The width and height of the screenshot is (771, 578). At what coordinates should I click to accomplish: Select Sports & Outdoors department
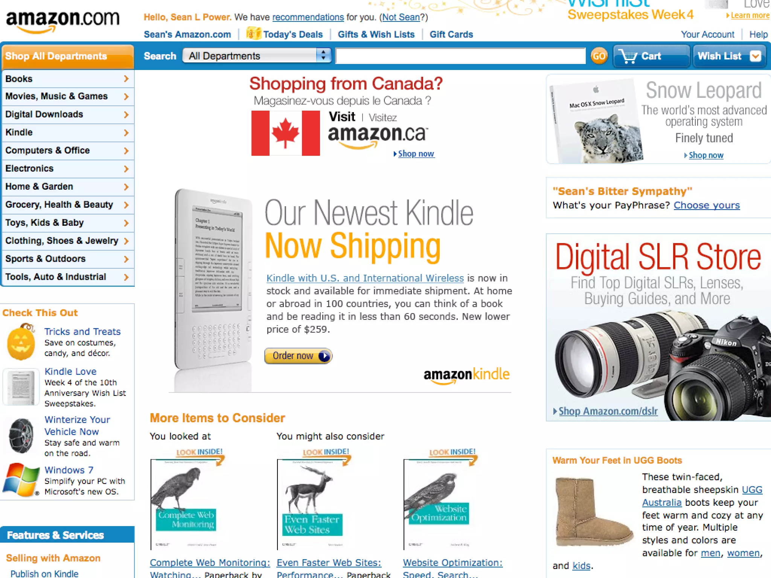point(68,259)
